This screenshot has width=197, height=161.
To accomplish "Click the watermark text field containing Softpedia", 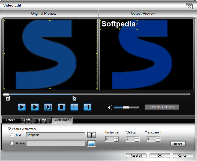I will (55, 135).
